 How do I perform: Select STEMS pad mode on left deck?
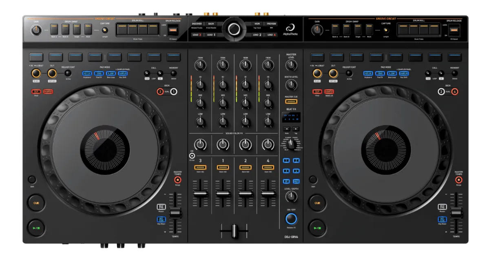(x=99, y=73)
